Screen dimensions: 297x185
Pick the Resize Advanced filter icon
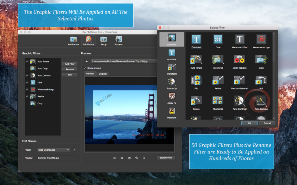pyautogui.click(x=239, y=80)
